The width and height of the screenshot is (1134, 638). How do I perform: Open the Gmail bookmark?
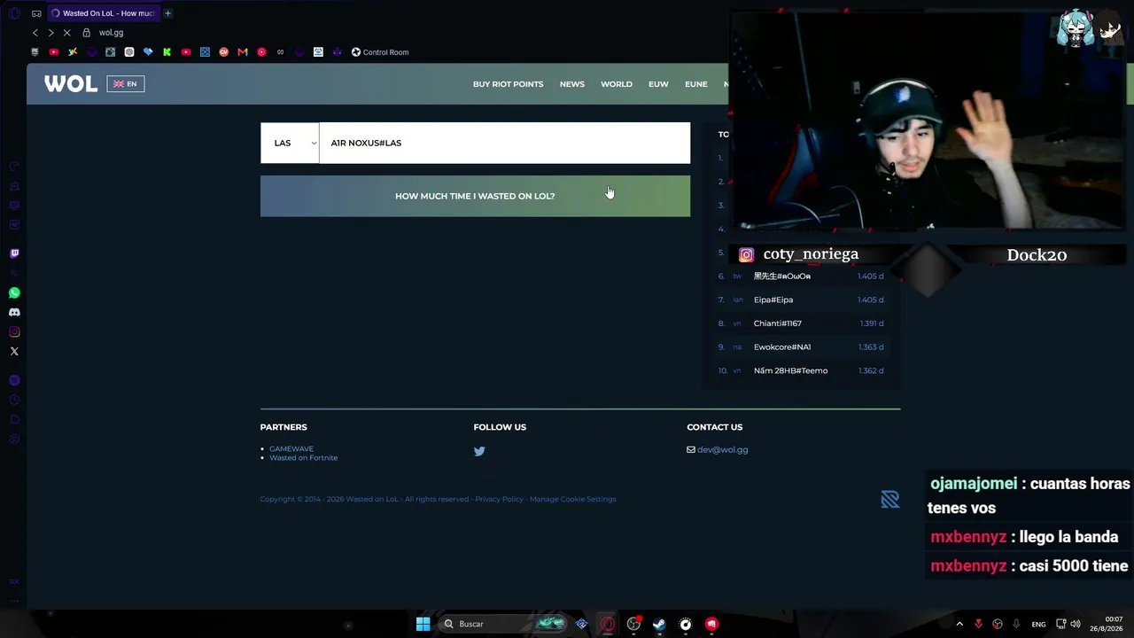(x=242, y=52)
